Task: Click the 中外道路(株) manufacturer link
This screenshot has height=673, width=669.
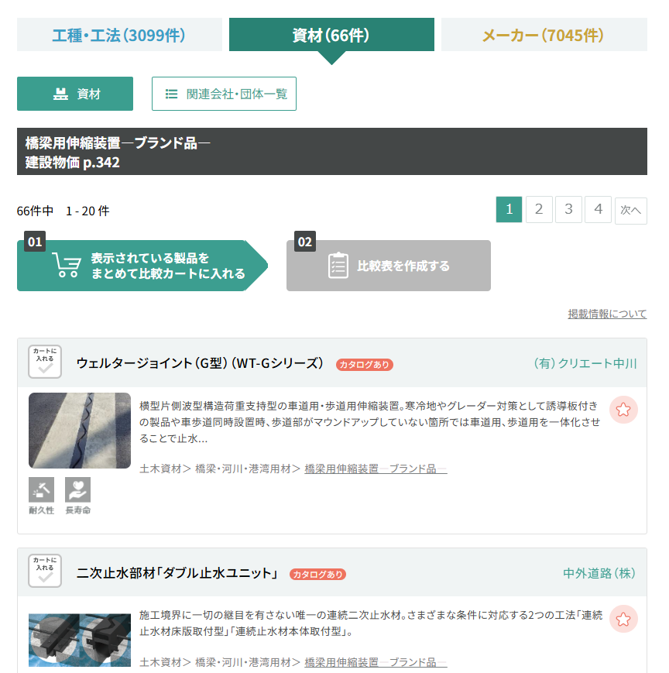Action: tap(599, 573)
